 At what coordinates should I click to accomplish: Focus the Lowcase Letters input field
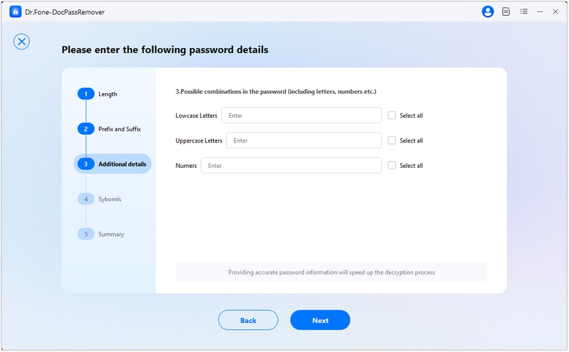(301, 115)
